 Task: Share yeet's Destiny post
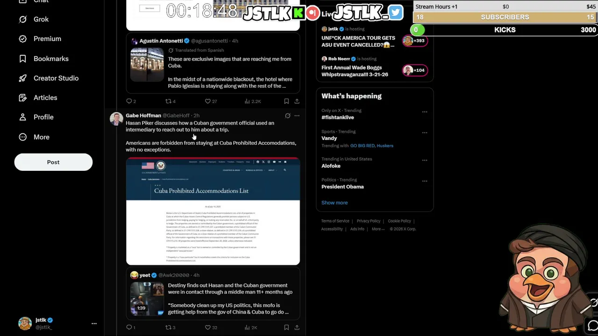297,328
